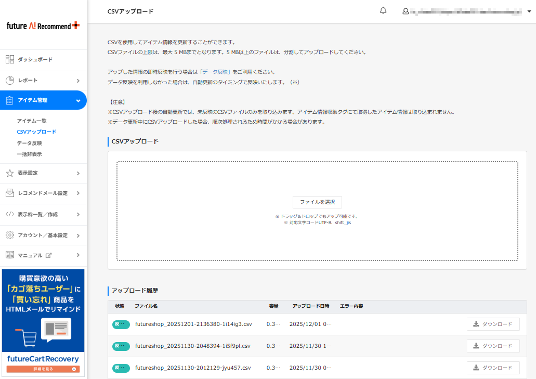The height and width of the screenshot is (379, 536).
Task: Click the manual book icon
Action: (x=9, y=255)
